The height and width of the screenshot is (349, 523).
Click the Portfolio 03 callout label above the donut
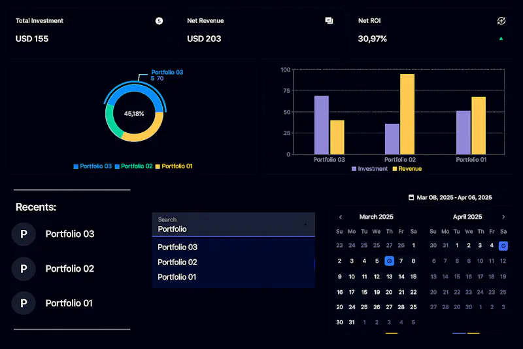(x=167, y=72)
